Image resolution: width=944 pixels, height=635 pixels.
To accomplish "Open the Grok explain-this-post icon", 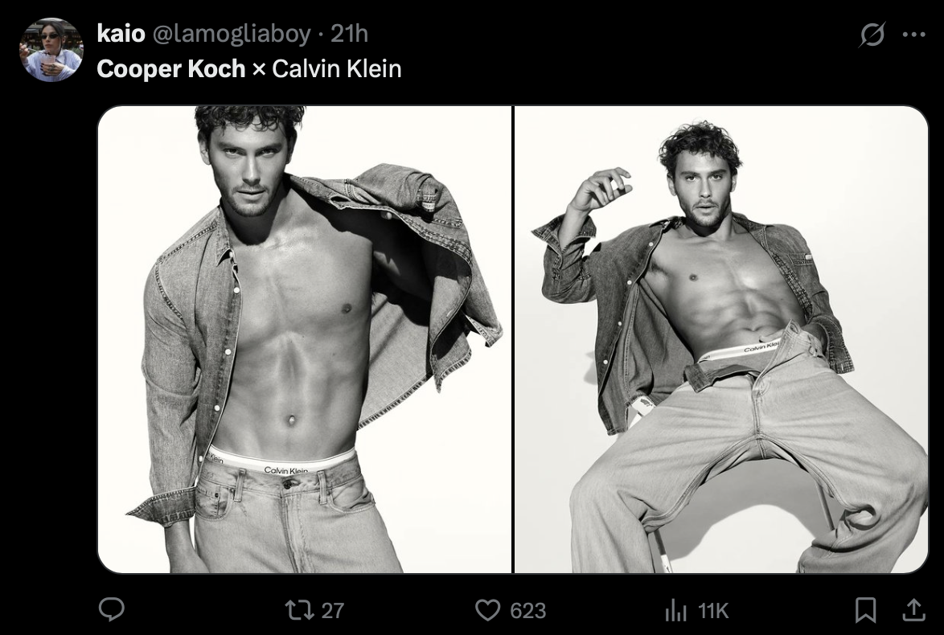I will [x=872, y=35].
